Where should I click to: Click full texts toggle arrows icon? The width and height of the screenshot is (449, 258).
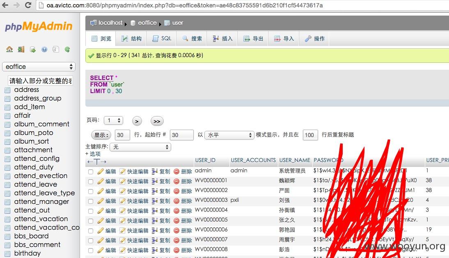click(x=97, y=162)
